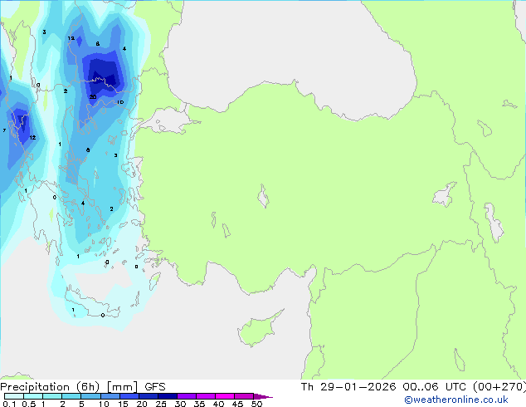
Task: Click the '(00+270)' forecast offset text
Action: pyautogui.click(x=499, y=387)
